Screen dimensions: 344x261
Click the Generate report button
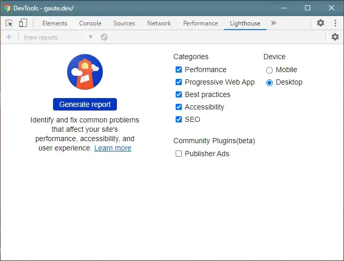(85, 104)
